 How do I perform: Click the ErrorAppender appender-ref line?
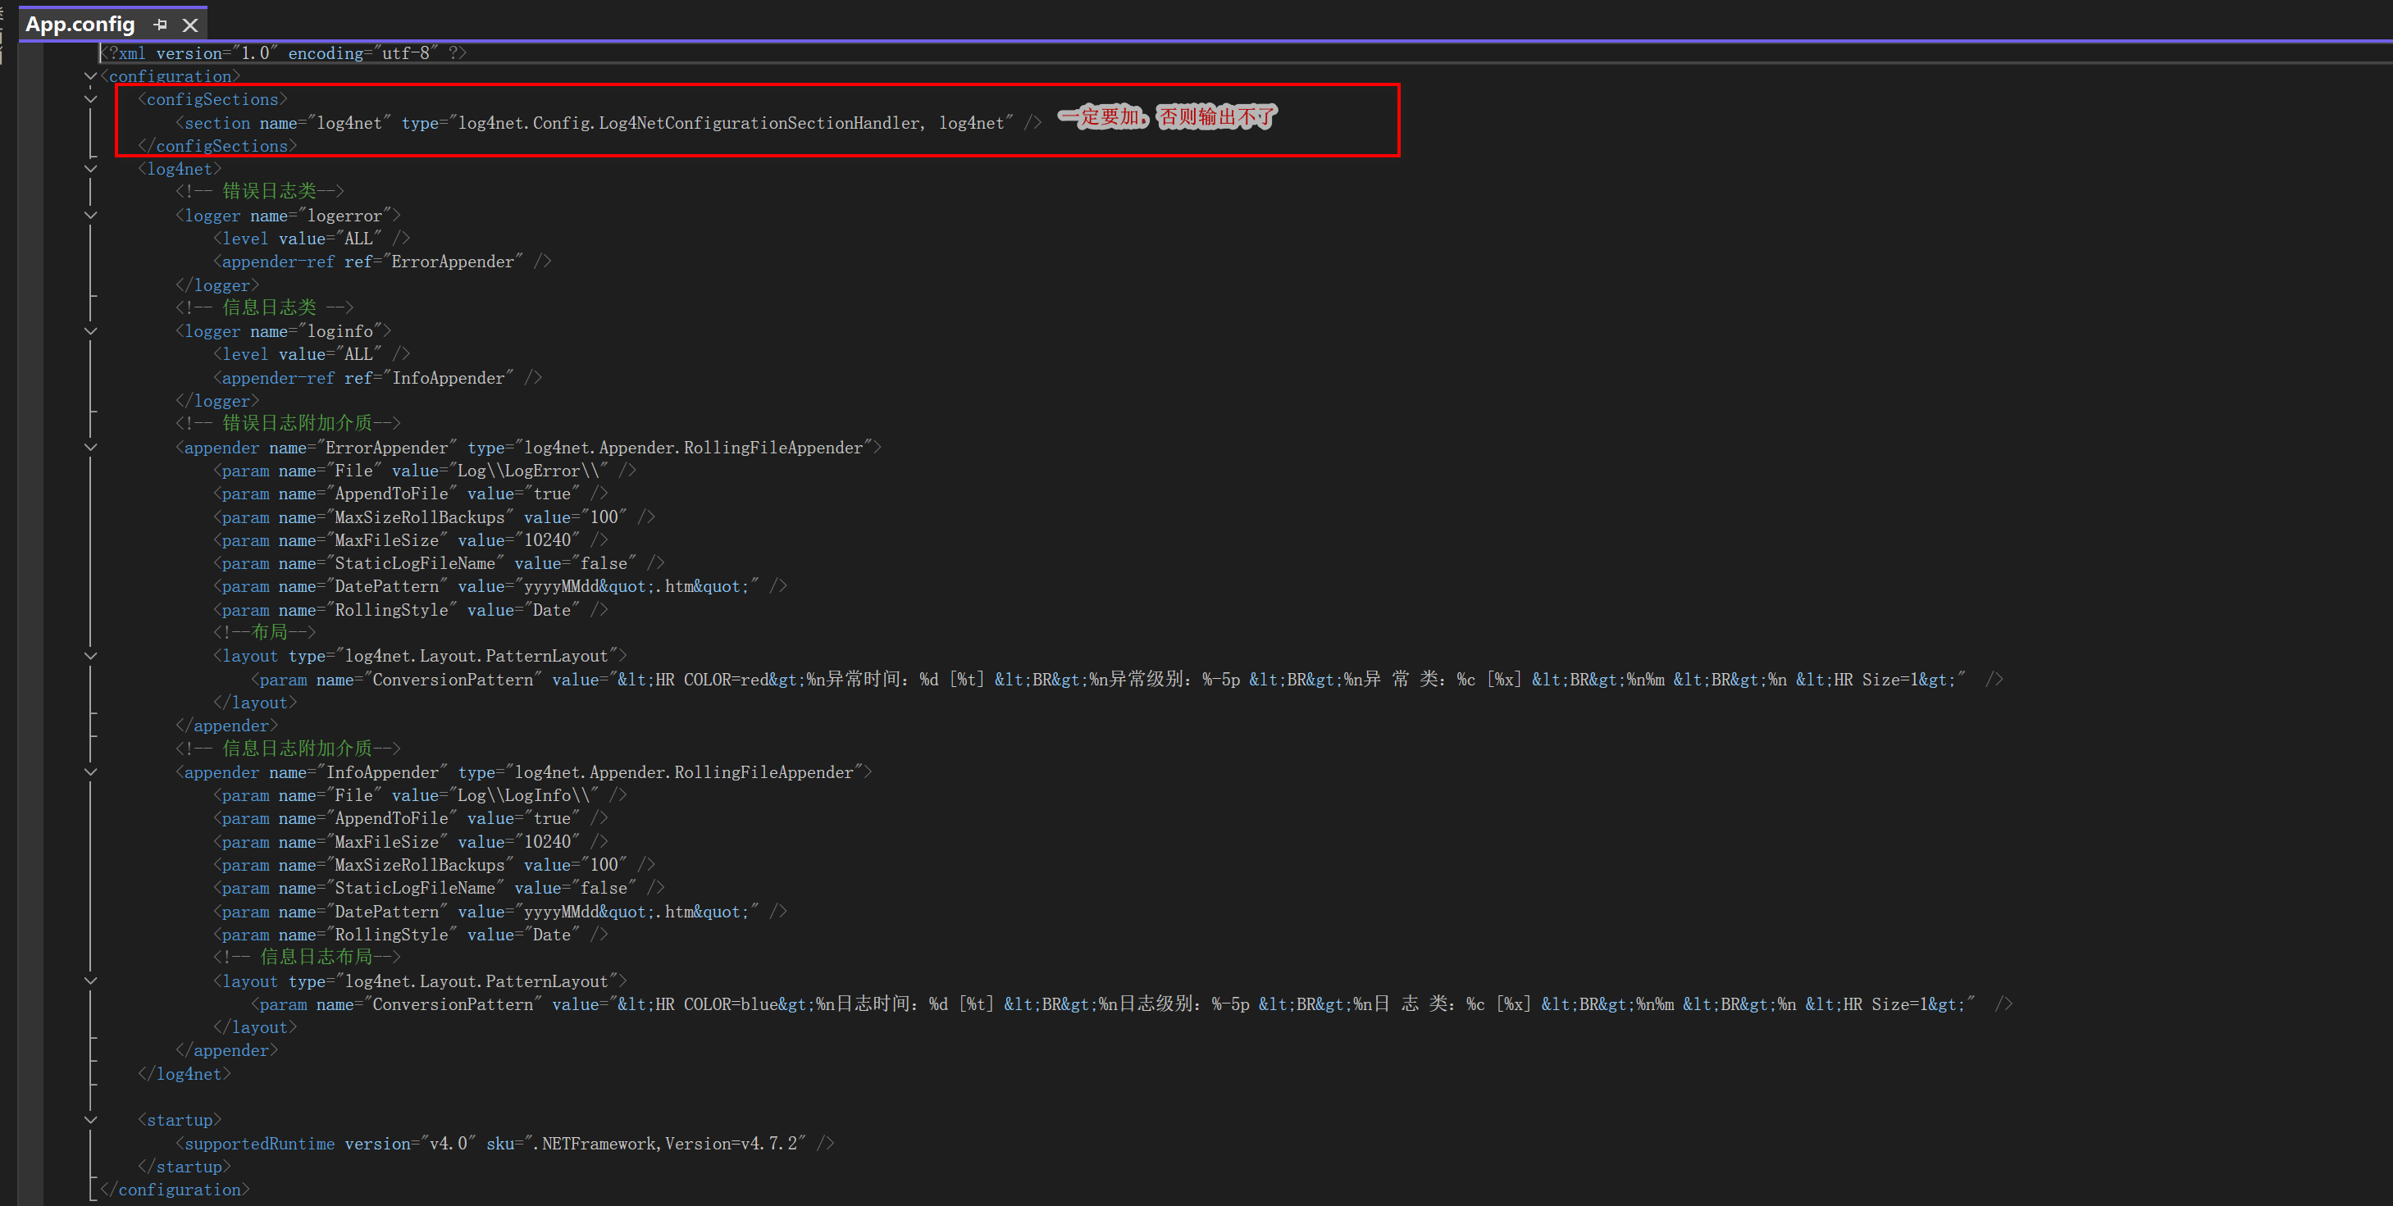382,262
